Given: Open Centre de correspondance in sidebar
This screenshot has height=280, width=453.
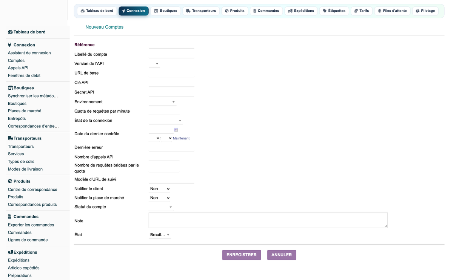Looking at the screenshot, I should 33,190.
